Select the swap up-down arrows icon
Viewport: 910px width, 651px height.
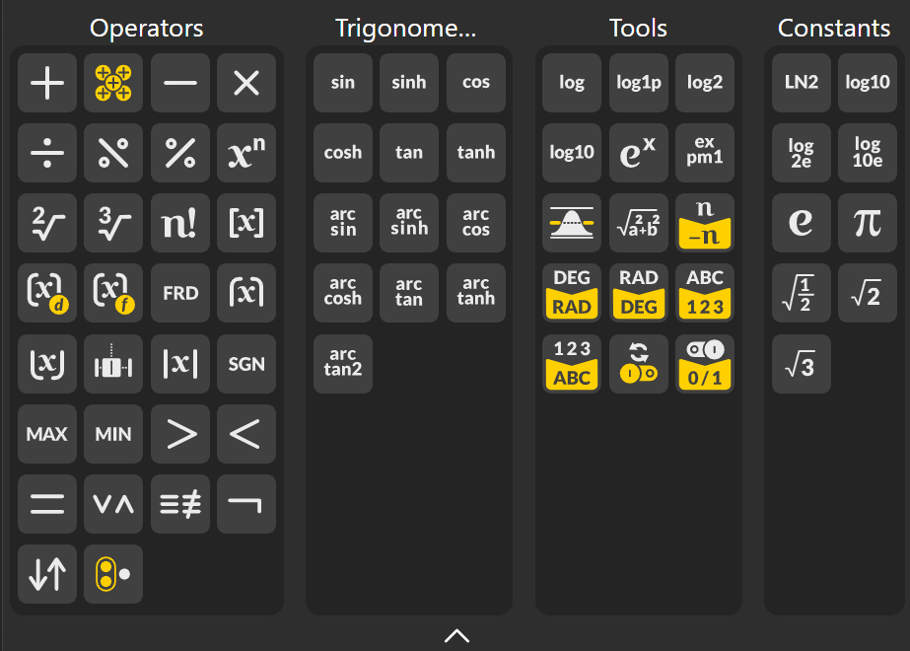click(47, 574)
